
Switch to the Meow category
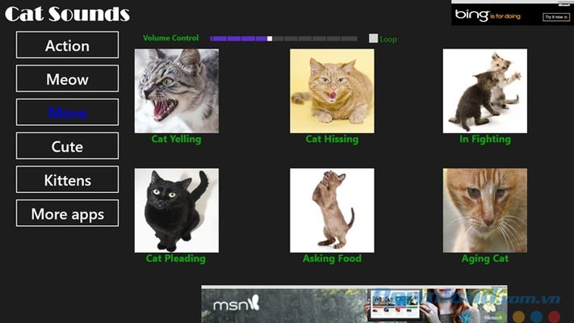(67, 79)
